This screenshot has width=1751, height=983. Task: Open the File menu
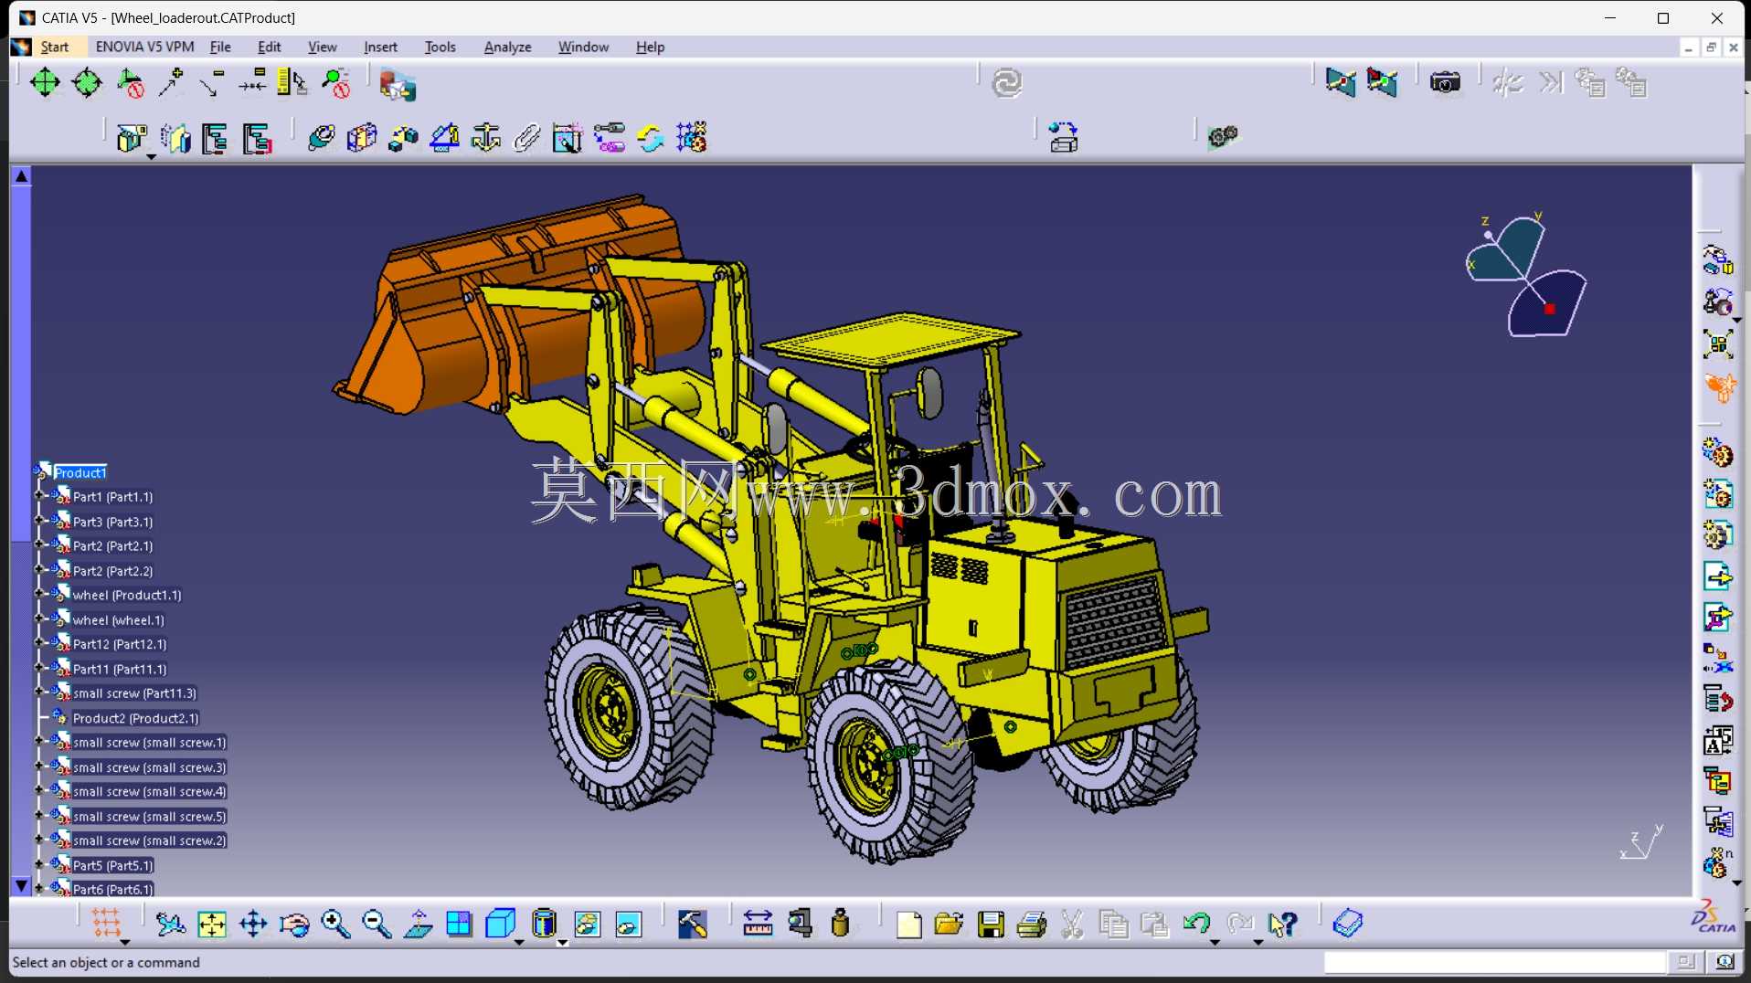pos(220,47)
